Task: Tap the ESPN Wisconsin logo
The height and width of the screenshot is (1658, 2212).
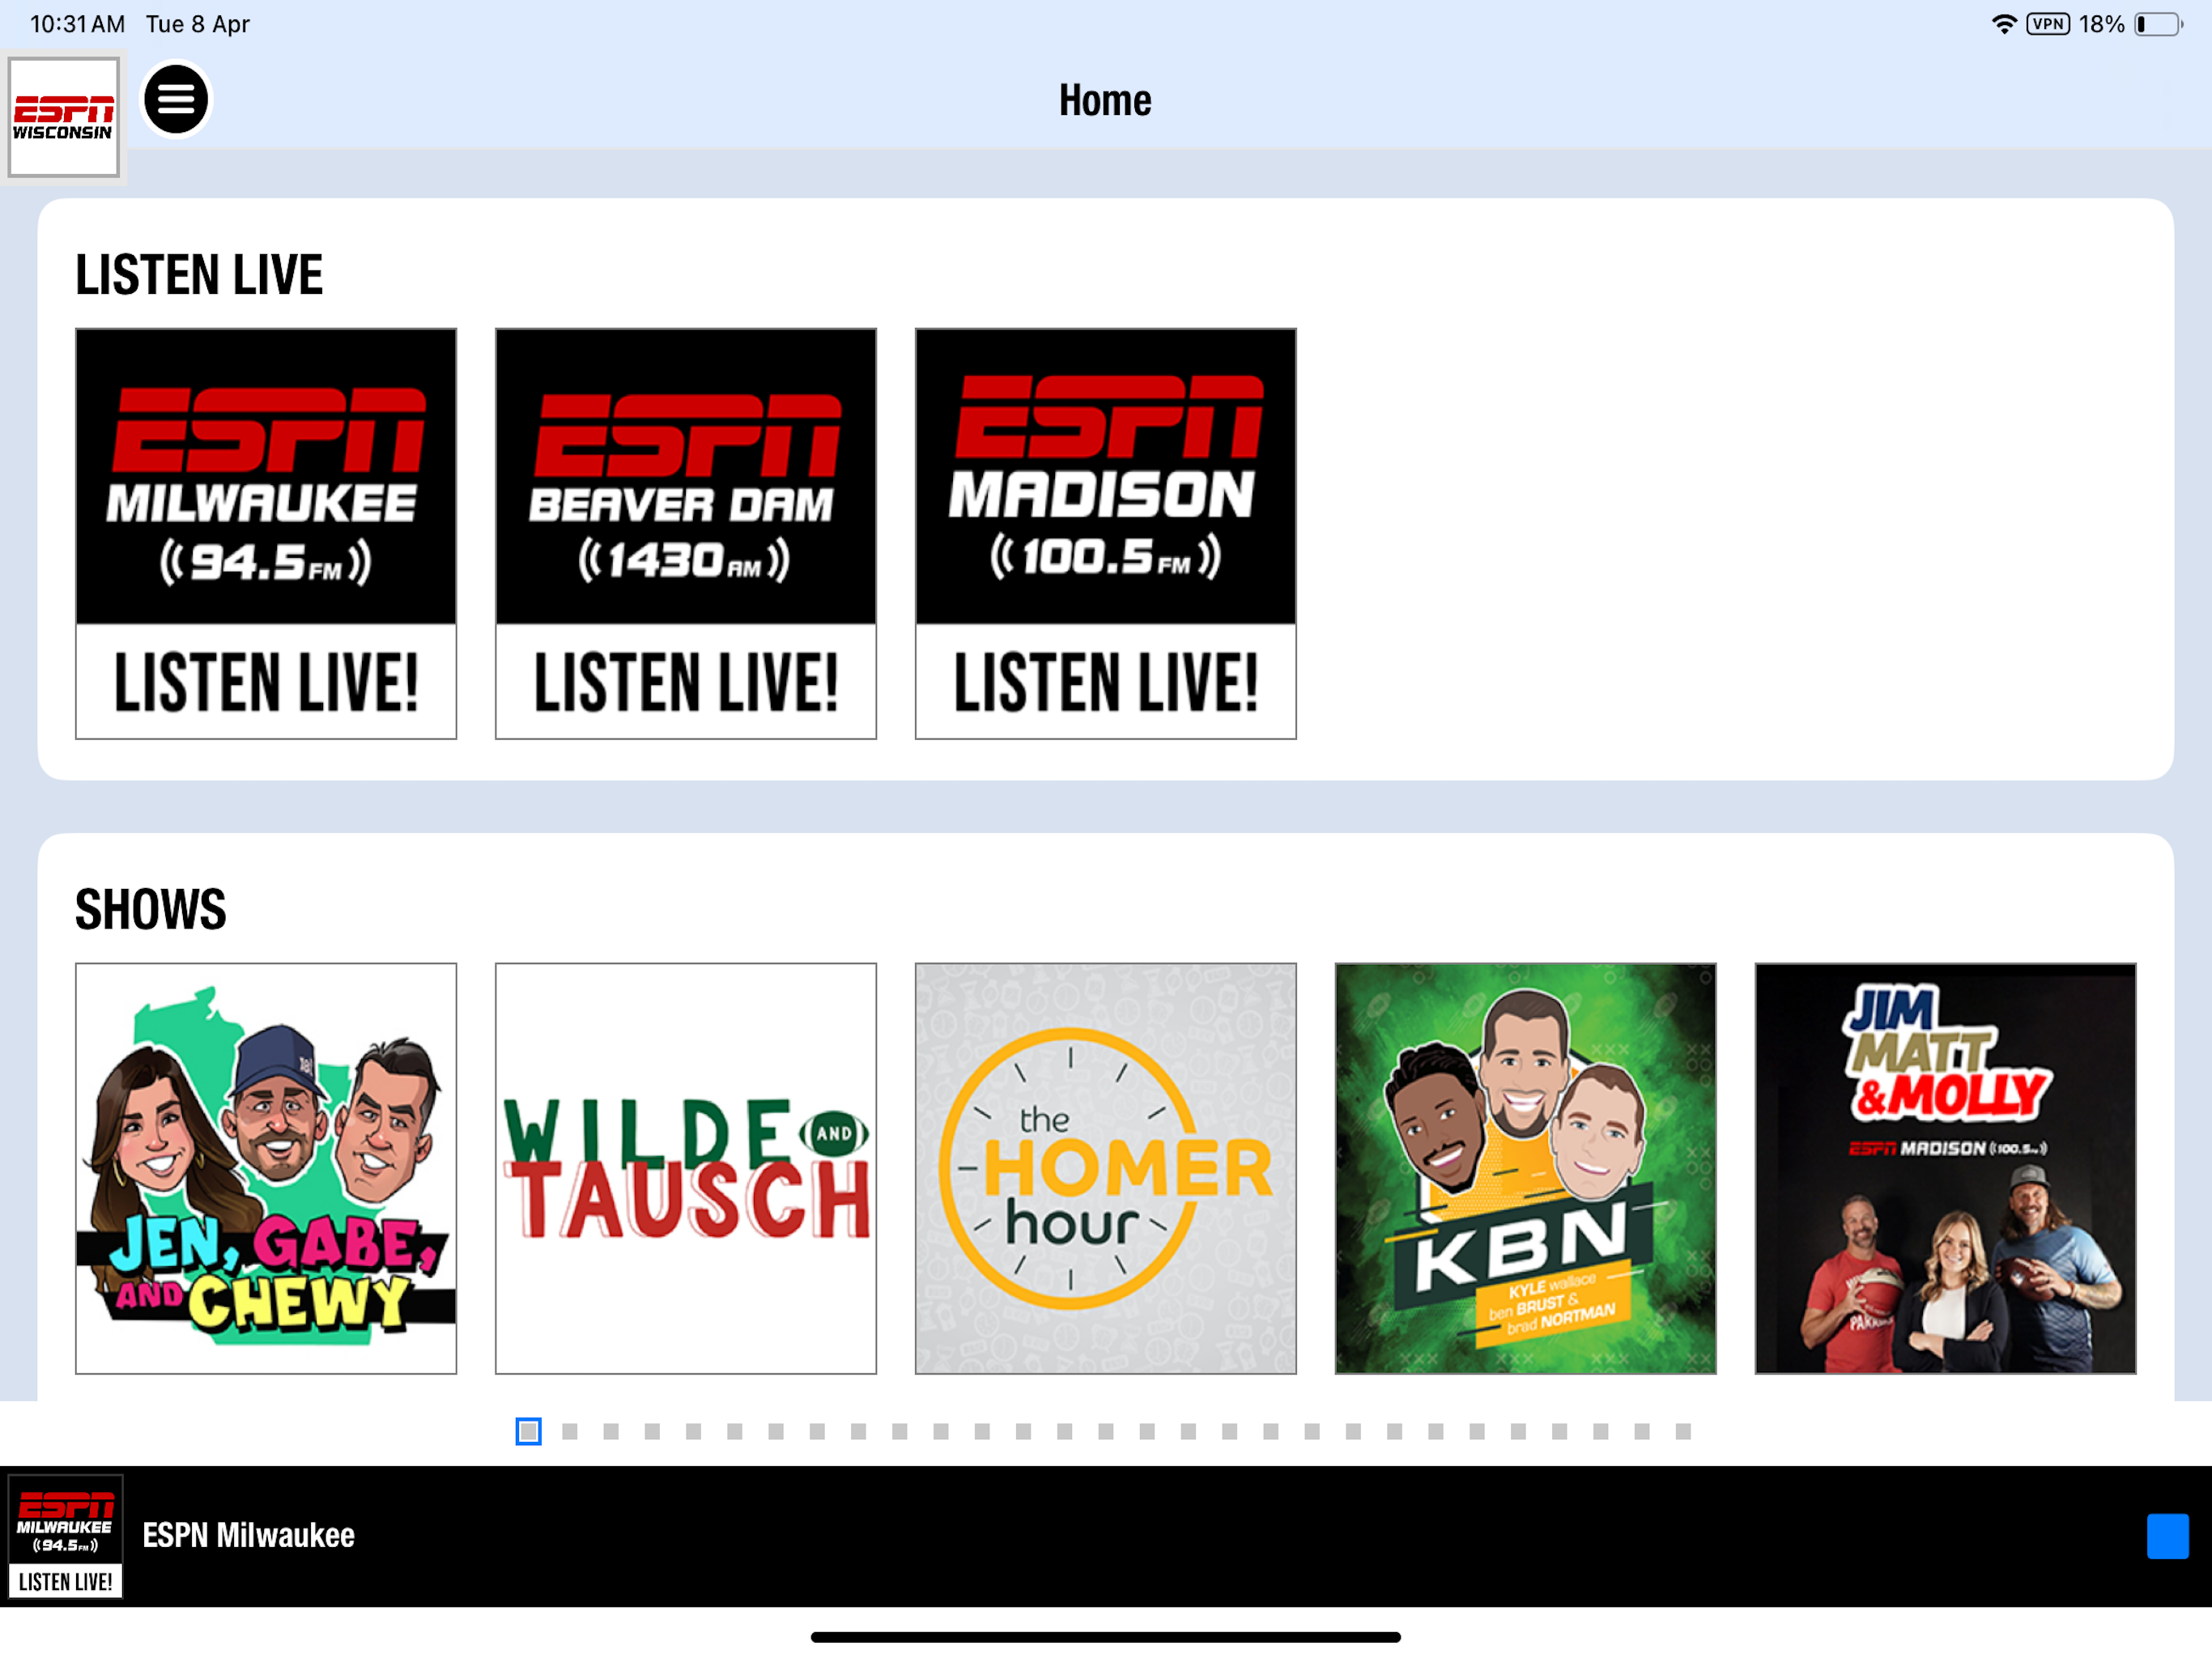Action: pos(64,116)
